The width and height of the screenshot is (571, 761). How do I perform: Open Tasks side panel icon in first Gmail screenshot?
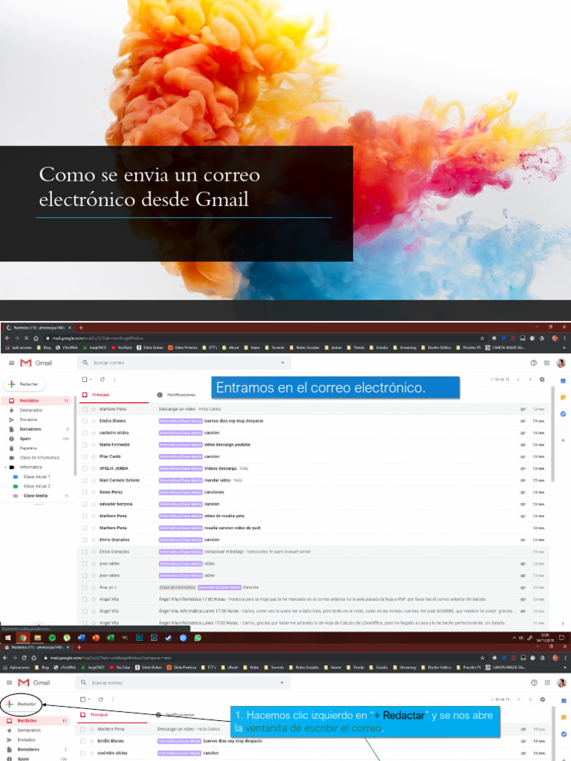pos(564,414)
